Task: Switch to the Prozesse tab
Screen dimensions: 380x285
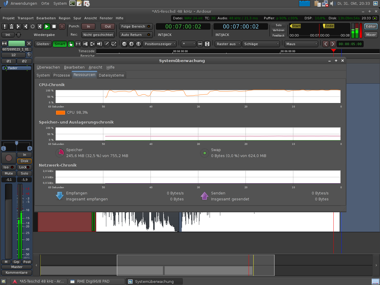Action: point(62,75)
